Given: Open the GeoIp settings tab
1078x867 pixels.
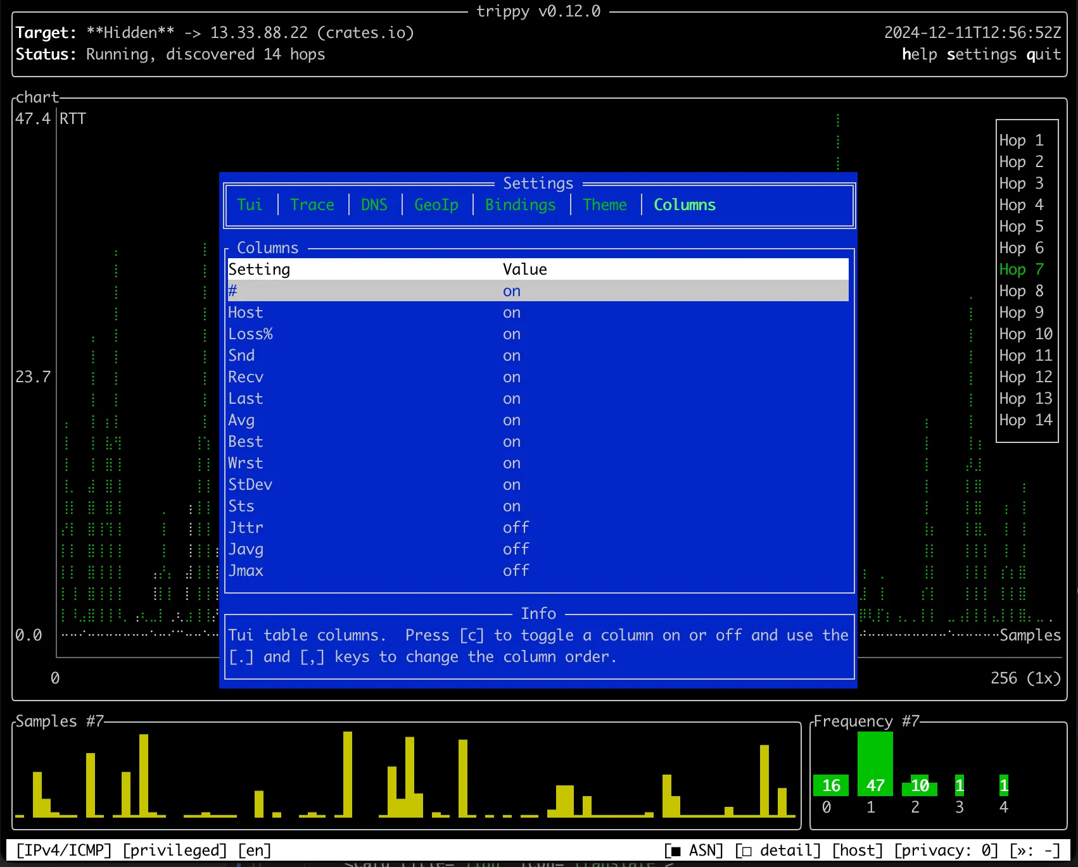Looking at the screenshot, I should (436, 205).
